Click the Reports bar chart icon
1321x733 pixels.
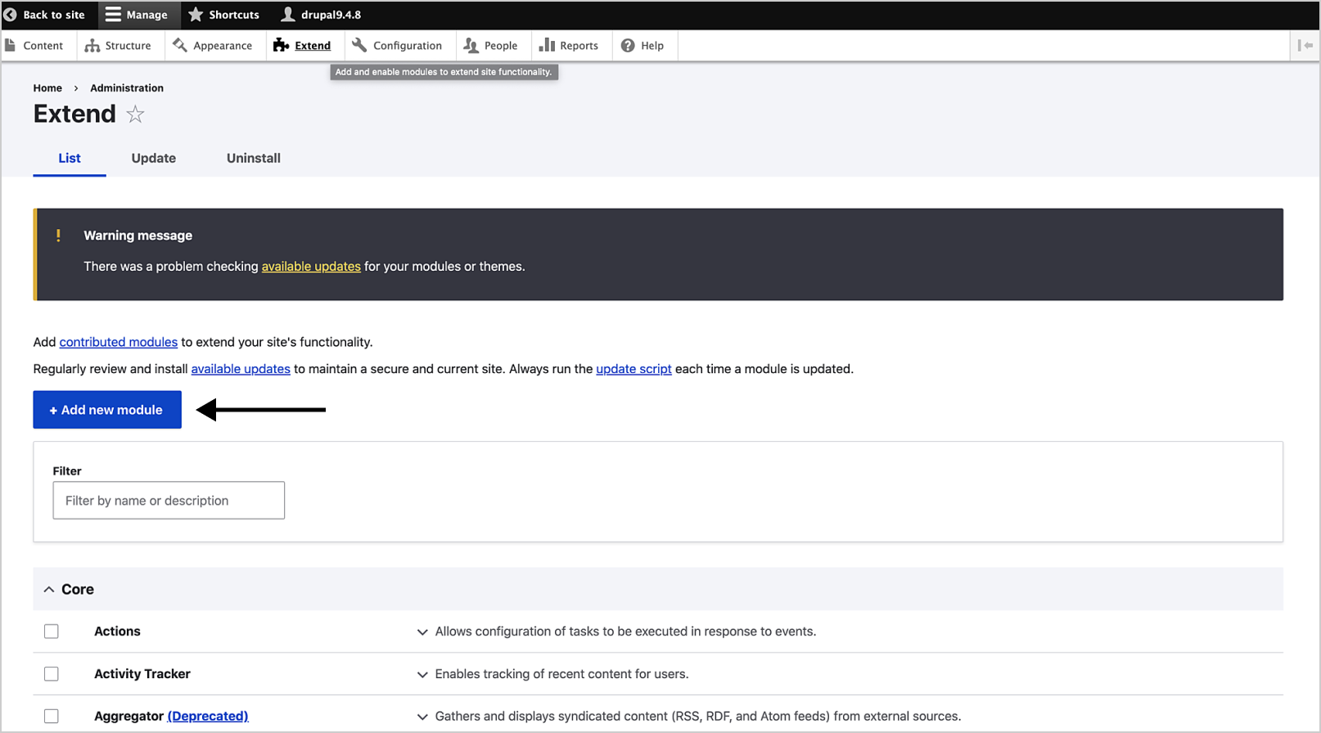pyautogui.click(x=547, y=45)
